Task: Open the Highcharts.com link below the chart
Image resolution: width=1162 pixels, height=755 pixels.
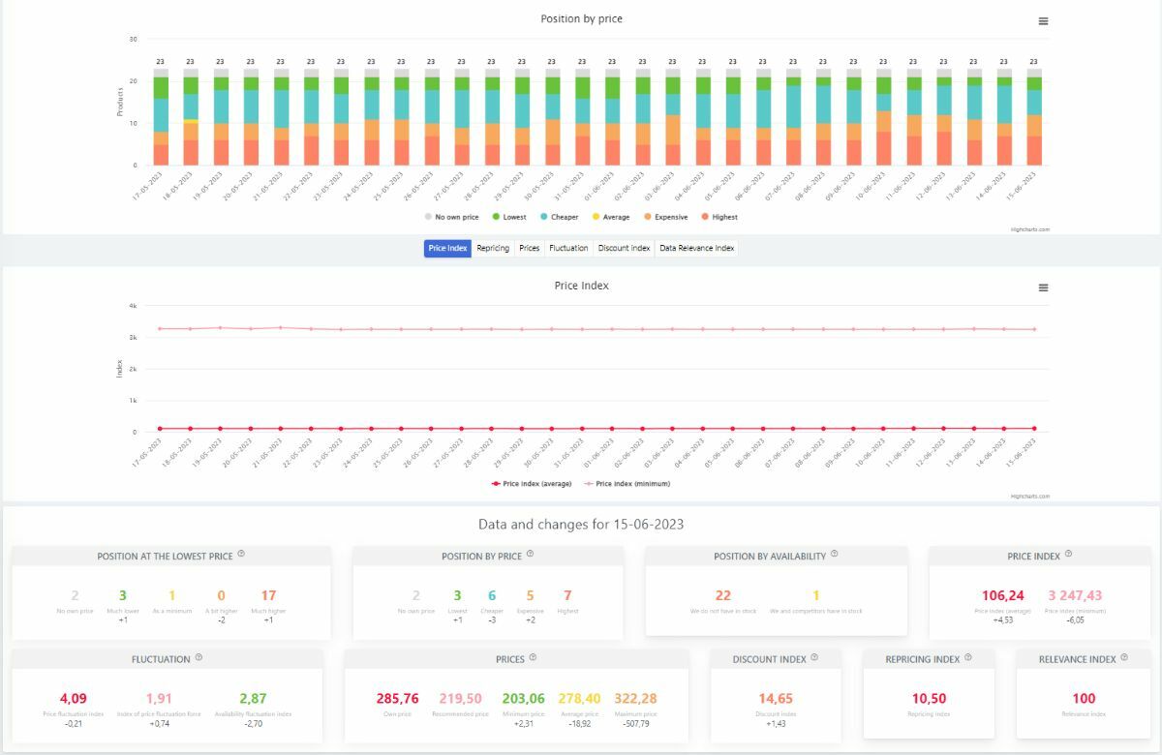Action: click(1029, 230)
